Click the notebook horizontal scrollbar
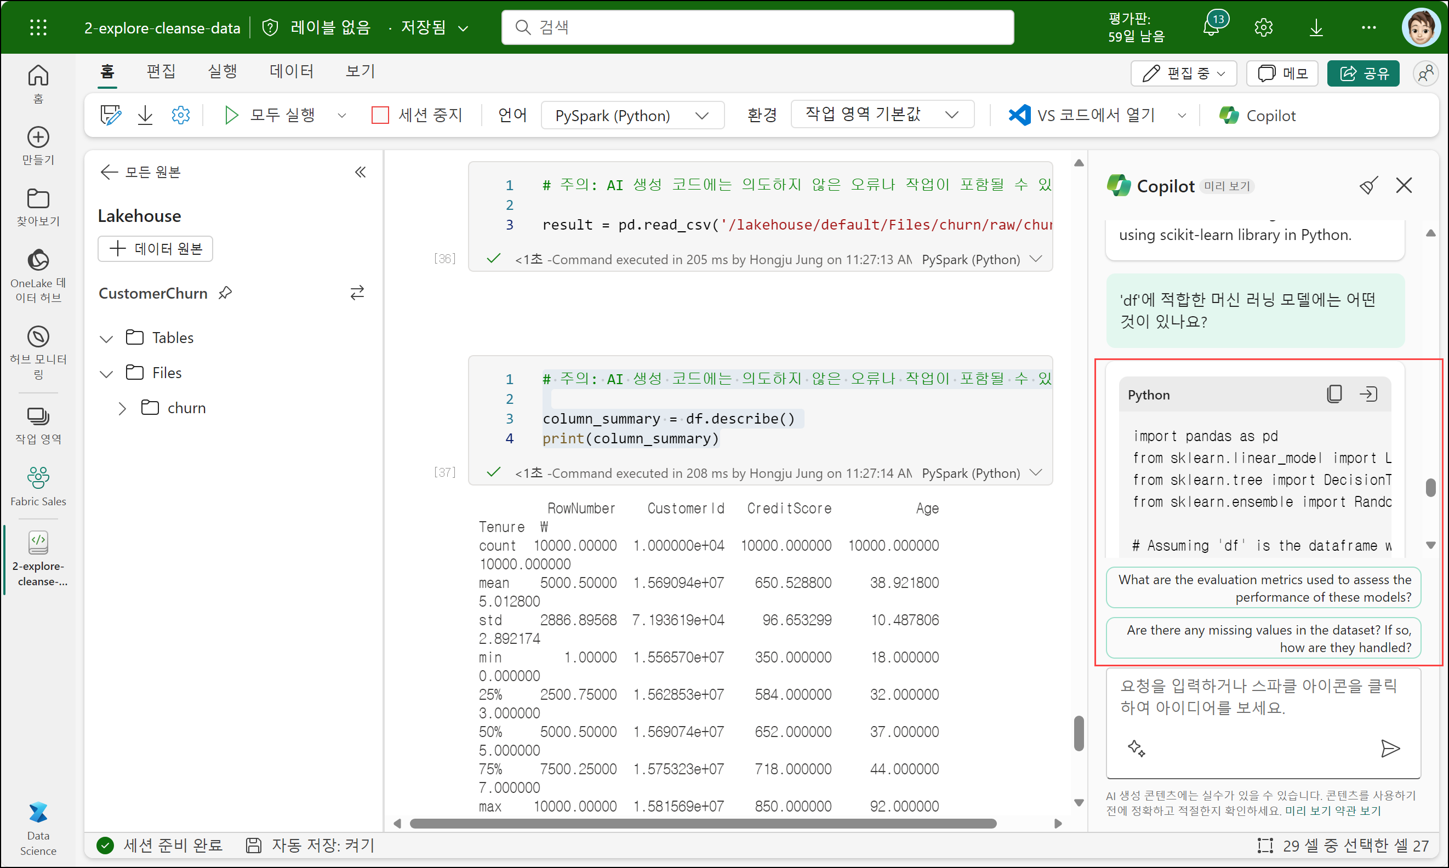The height and width of the screenshot is (868, 1449). 702,824
